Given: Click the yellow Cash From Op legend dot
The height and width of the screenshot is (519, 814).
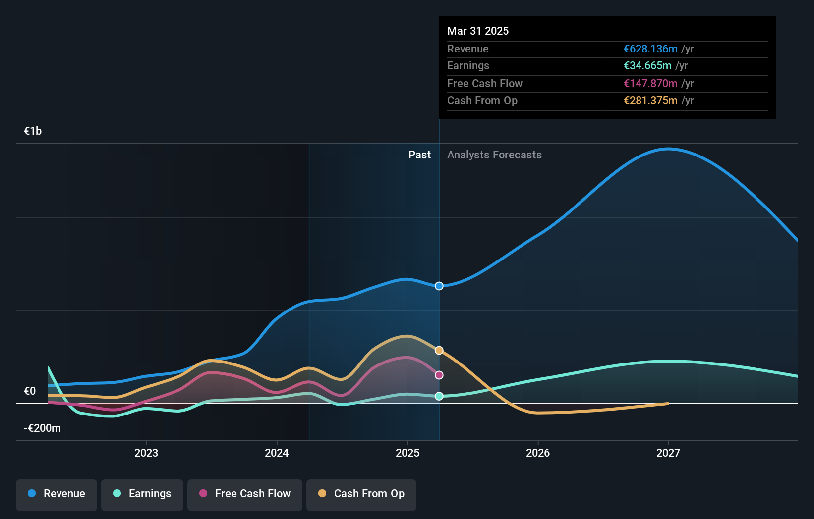Looking at the screenshot, I should (x=323, y=494).
